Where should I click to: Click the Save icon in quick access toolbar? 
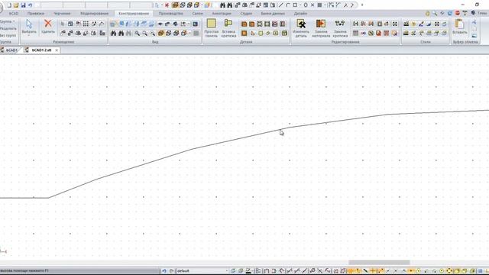(x=23, y=5)
